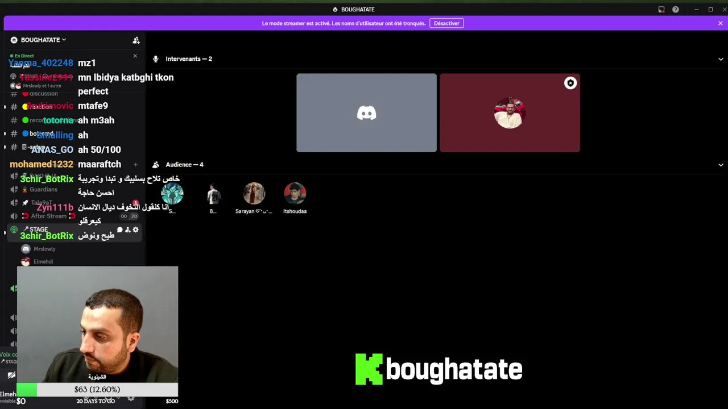Viewport: 728px width, 409px height.
Task: Open the After Stream voice channel
Action: click(x=74, y=216)
